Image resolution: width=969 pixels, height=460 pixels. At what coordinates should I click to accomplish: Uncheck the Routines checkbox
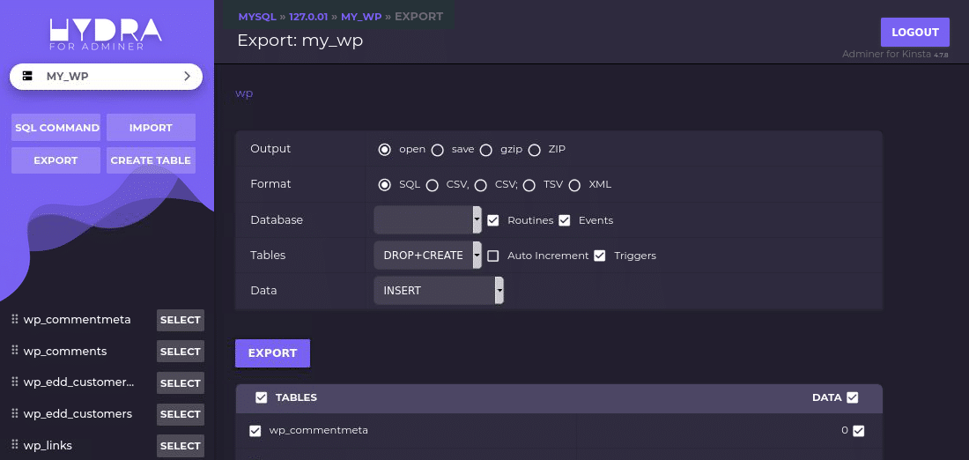(x=493, y=220)
